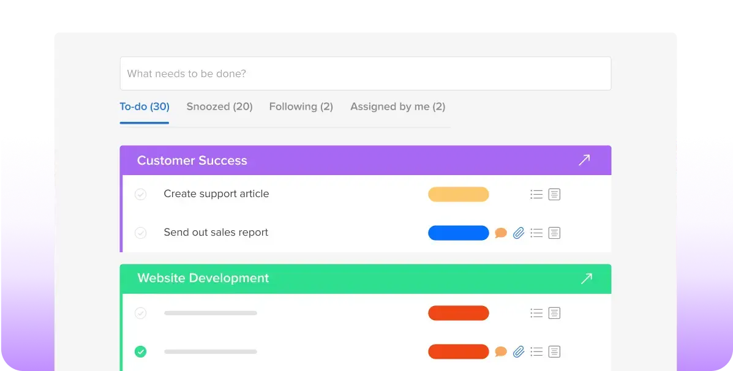
Task: Click the yellow label pill on Create support article
Action: pos(458,193)
